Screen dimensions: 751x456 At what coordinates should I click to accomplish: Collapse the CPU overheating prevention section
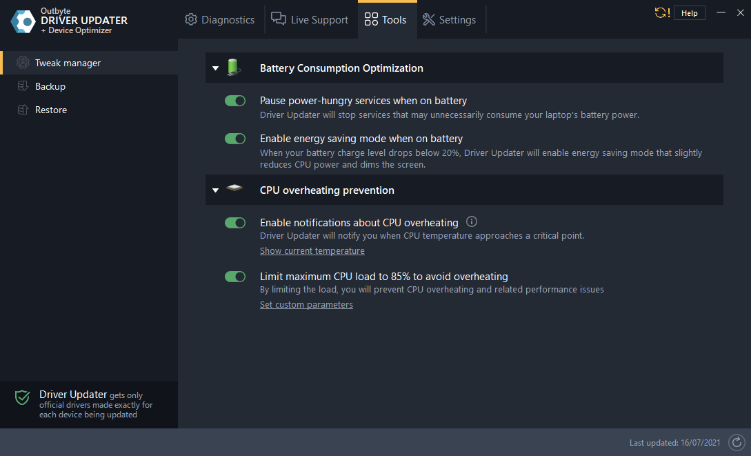pyautogui.click(x=215, y=190)
